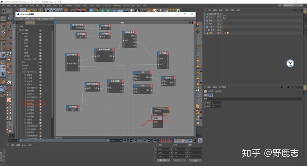
Task: Expand the TP 动态项 tree group
Action: [23, 120]
